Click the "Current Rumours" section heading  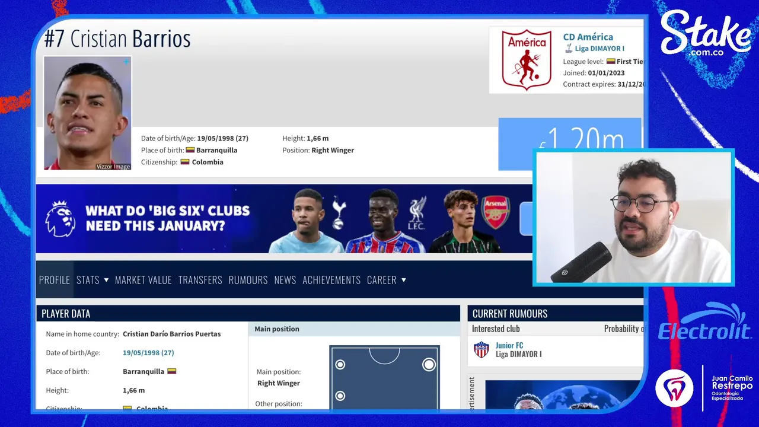click(x=510, y=313)
